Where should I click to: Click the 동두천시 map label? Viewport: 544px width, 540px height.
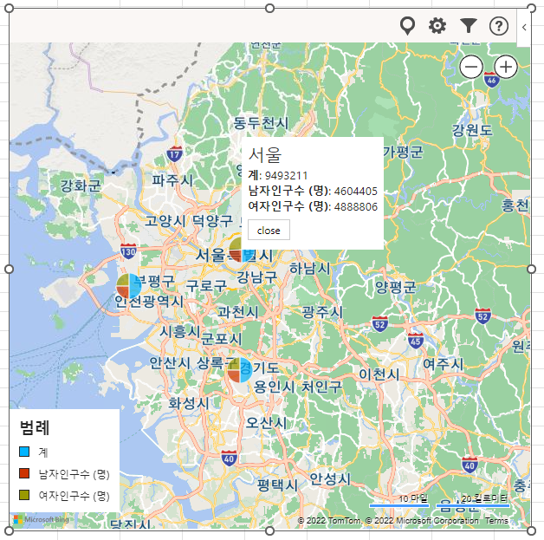[x=261, y=123]
